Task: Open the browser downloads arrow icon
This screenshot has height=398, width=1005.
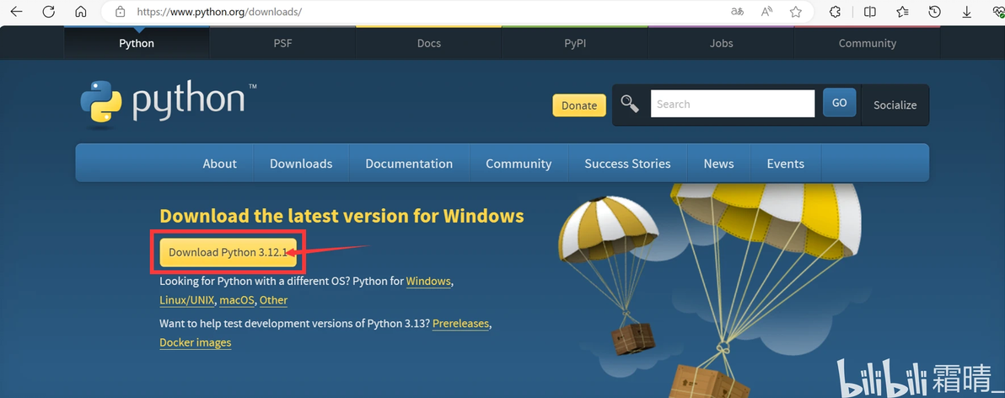Action: [966, 12]
